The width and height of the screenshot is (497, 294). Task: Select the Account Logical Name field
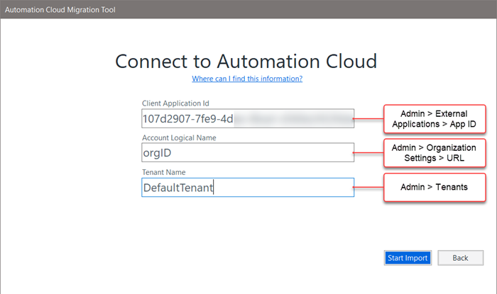(x=248, y=152)
